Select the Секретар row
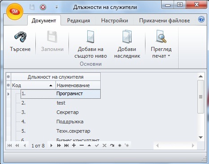 coord(60,112)
